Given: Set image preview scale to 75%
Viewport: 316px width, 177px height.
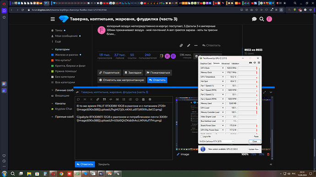Looking at the screenshot, I should [254, 154].
